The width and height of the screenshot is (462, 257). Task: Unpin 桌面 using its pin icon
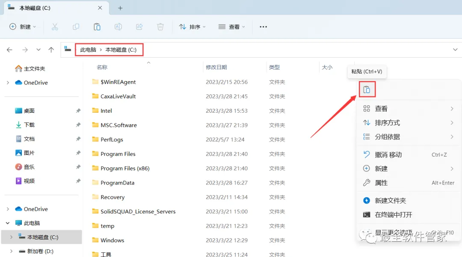click(78, 111)
